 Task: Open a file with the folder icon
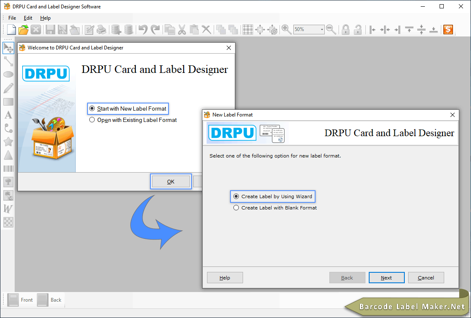tap(23, 29)
